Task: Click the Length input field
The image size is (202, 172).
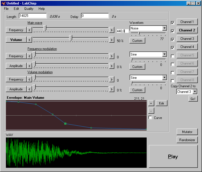Action: (x=33, y=16)
